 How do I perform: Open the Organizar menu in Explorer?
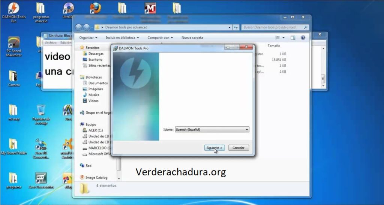[88, 38]
